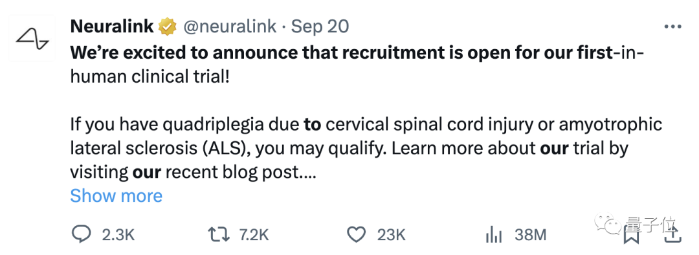699x255 pixels.
Task: Expand tweet with Show more
Action: (116, 195)
